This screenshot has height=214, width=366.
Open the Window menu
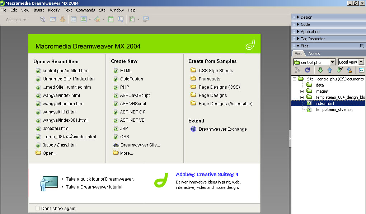pos(117,10)
